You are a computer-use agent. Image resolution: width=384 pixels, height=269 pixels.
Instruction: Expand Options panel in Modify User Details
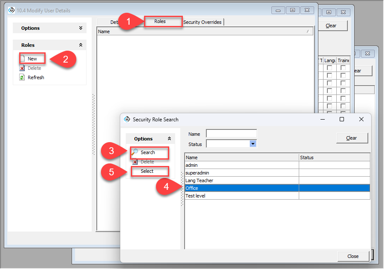tap(81, 28)
